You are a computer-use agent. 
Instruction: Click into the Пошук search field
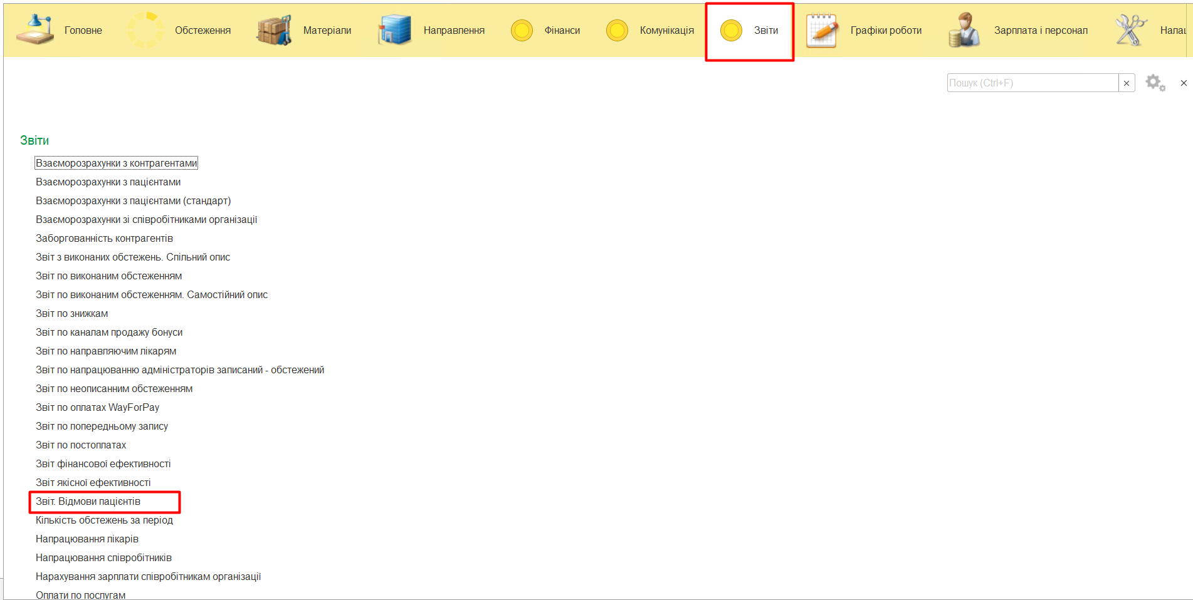pos(1033,83)
